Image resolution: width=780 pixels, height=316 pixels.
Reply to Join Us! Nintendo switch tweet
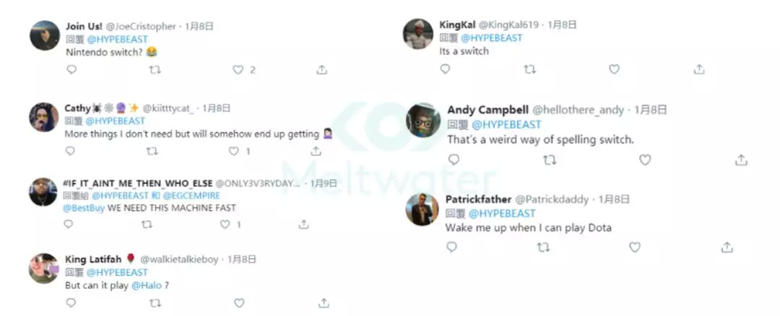click(71, 70)
